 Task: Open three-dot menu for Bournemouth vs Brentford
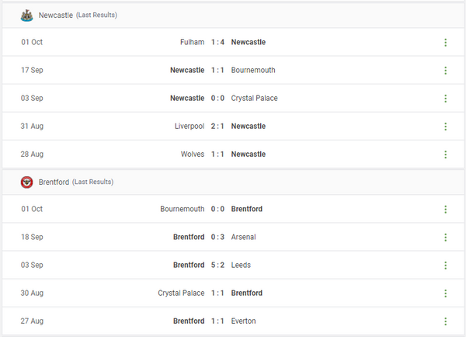click(x=446, y=210)
